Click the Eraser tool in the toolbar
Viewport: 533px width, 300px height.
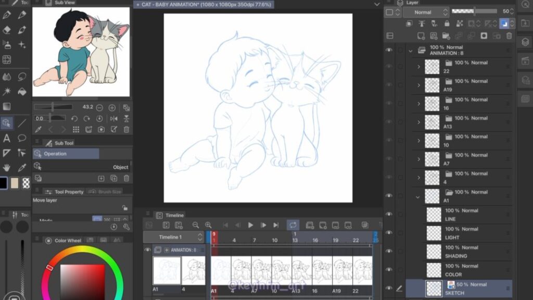click(x=7, y=30)
